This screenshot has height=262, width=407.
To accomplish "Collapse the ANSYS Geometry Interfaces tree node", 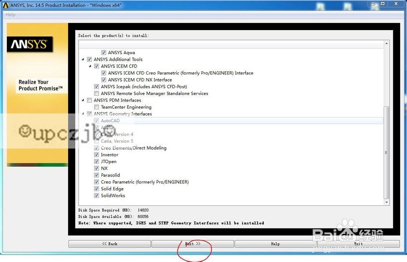I will pos(83,114).
